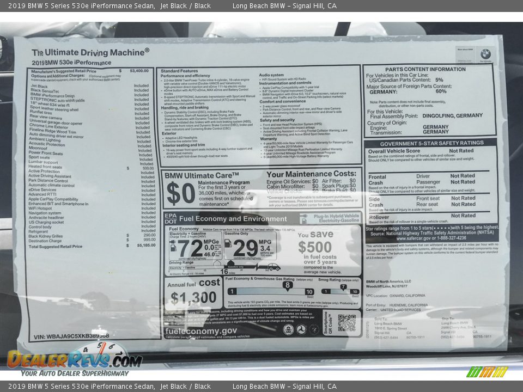Screen dimensions: 523x392
Task: Click the smog rating marker 7
Action: (x=343, y=287)
